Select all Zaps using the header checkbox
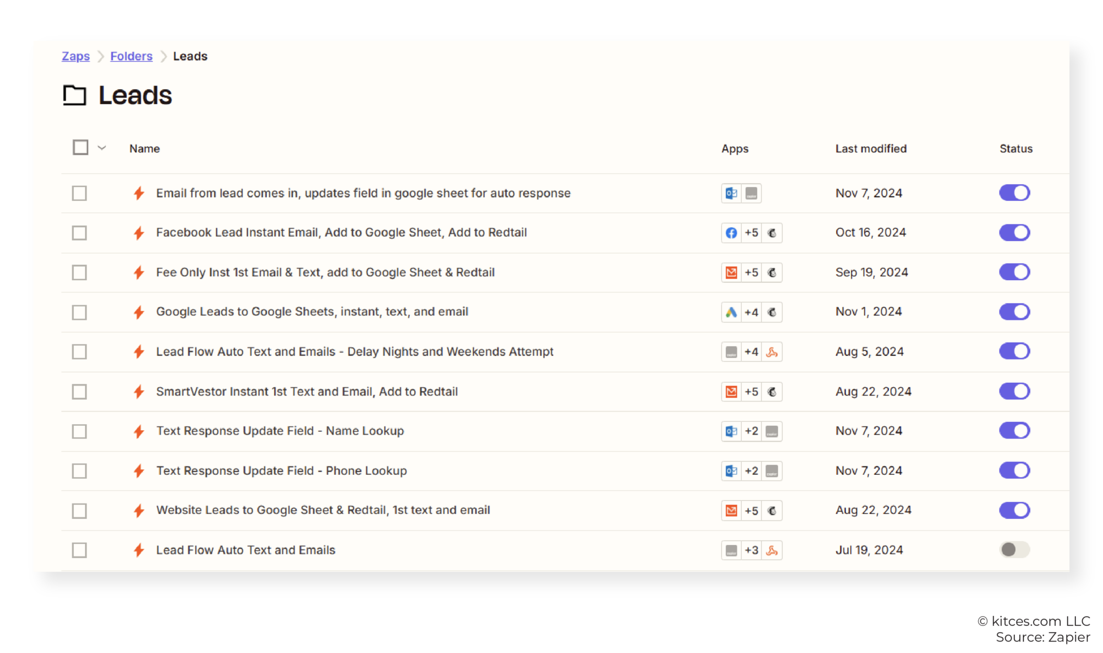This screenshot has width=1103, height=653. point(79,147)
